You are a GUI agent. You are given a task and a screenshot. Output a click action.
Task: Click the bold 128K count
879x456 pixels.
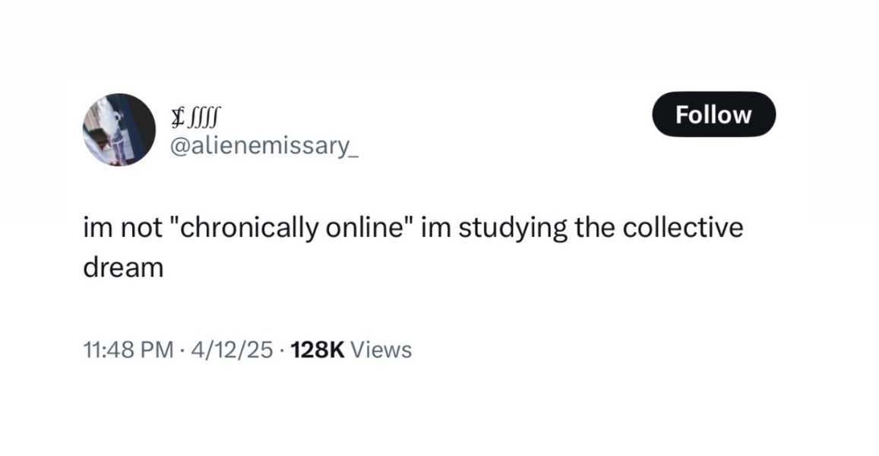click(x=318, y=350)
